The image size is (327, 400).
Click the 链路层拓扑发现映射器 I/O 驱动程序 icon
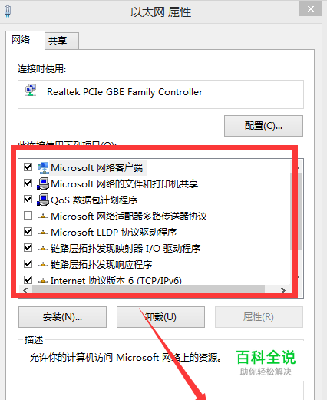[43, 248]
